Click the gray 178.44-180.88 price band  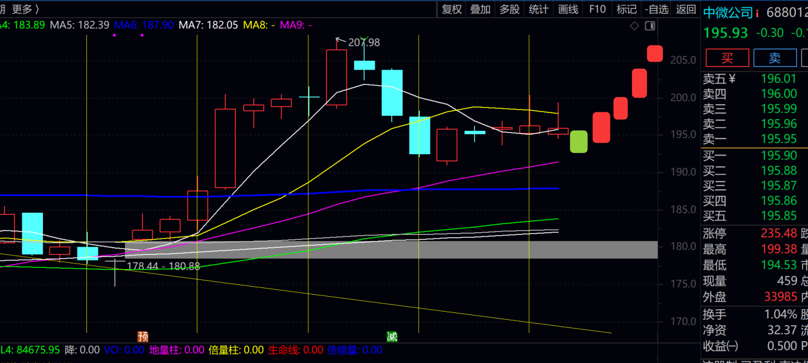click(390, 250)
